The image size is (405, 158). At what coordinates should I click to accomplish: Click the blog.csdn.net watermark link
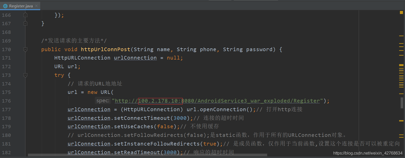[368, 153]
